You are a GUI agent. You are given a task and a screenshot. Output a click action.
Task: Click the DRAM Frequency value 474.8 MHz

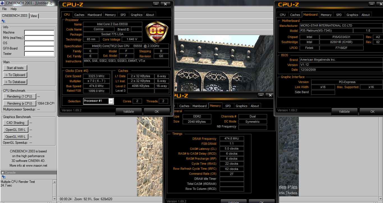point(232,138)
